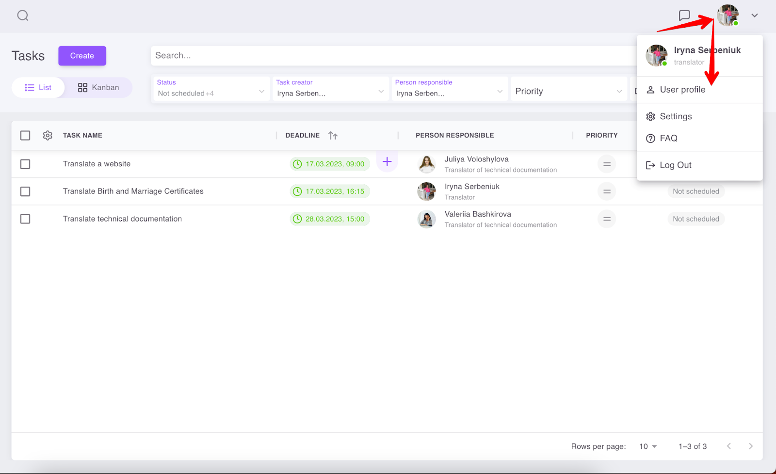Tick the checkbox for Translate a website
This screenshot has height=474, width=776.
(x=25, y=164)
